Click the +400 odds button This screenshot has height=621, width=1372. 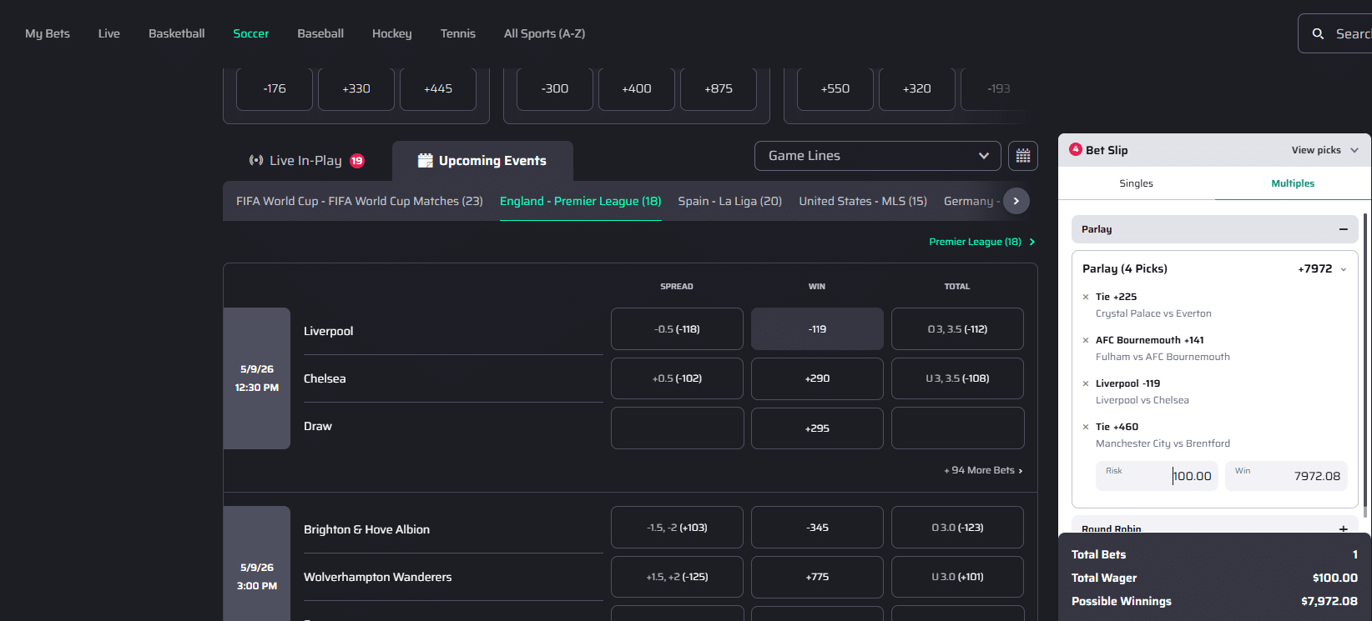point(637,88)
